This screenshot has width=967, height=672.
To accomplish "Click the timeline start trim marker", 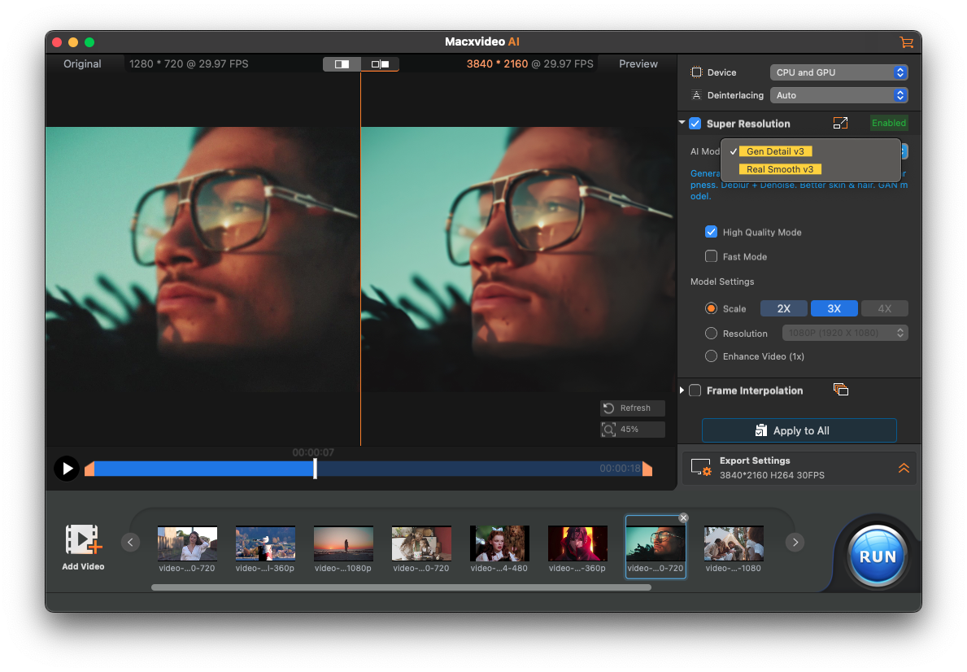I will [x=89, y=469].
